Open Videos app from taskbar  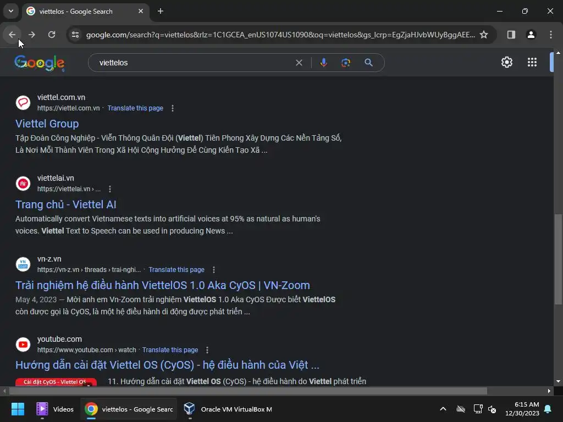click(x=55, y=409)
